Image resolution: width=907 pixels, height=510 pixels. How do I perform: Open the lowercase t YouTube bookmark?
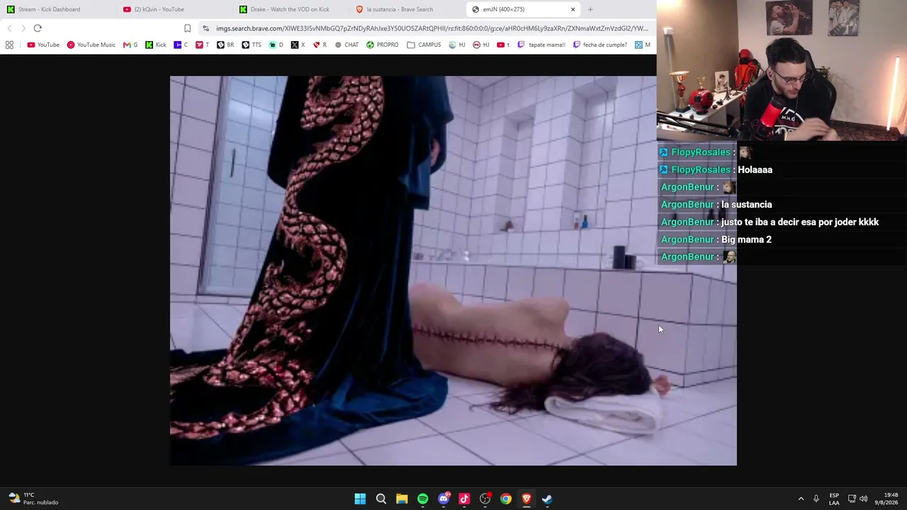click(x=503, y=45)
